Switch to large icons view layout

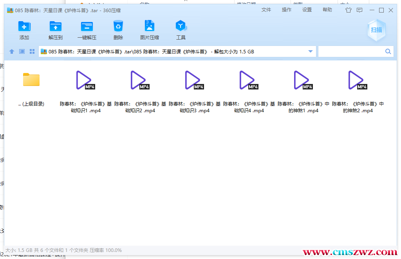32,51
